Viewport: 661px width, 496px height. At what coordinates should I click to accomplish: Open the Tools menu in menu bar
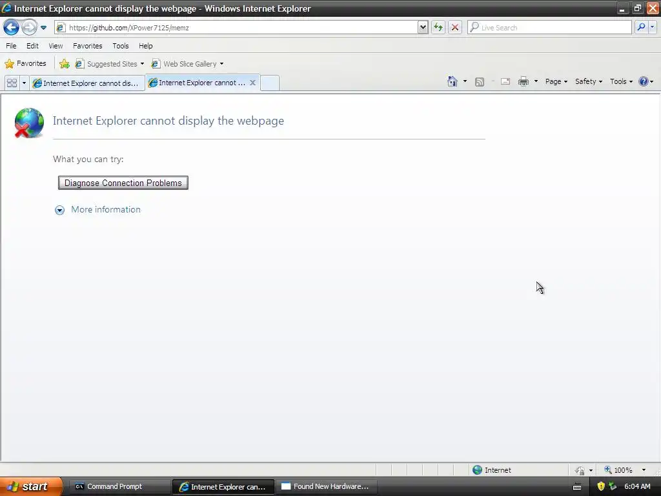tap(121, 46)
